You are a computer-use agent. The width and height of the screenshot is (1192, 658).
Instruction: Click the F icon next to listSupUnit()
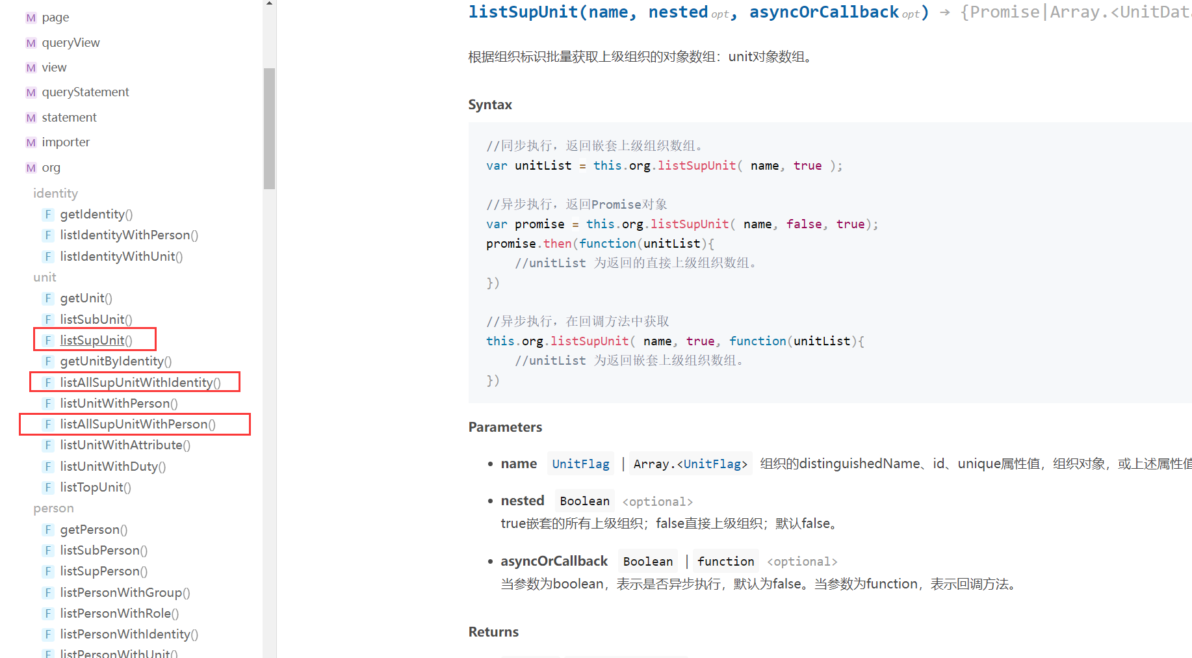point(48,341)
